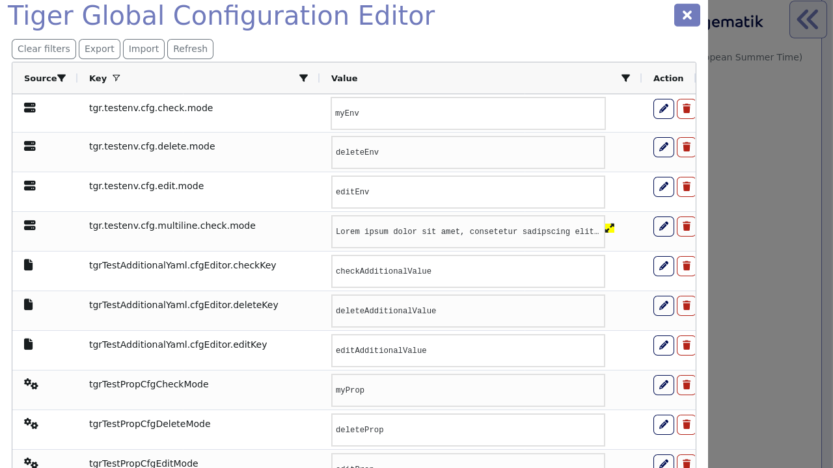The image size is (833, 468).
Task: Click file source icon of cfgEditor.checkKey row
Action: [29, 265]
